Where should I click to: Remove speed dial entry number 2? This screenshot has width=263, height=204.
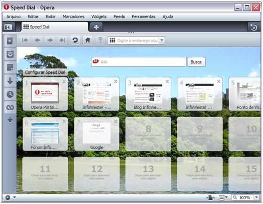coord(116,81)
